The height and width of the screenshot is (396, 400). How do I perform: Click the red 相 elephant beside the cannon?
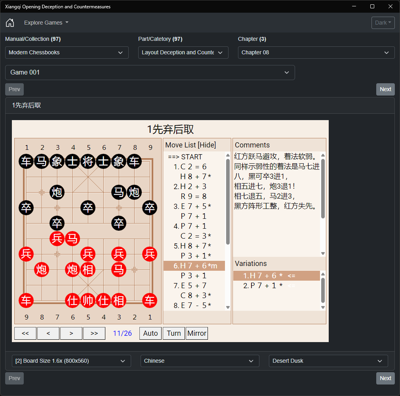coord(88,270)
